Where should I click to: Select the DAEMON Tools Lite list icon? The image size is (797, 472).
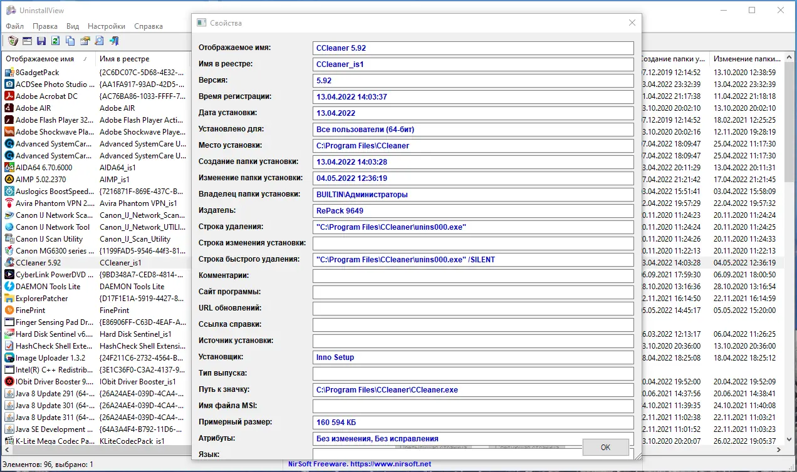9,287
